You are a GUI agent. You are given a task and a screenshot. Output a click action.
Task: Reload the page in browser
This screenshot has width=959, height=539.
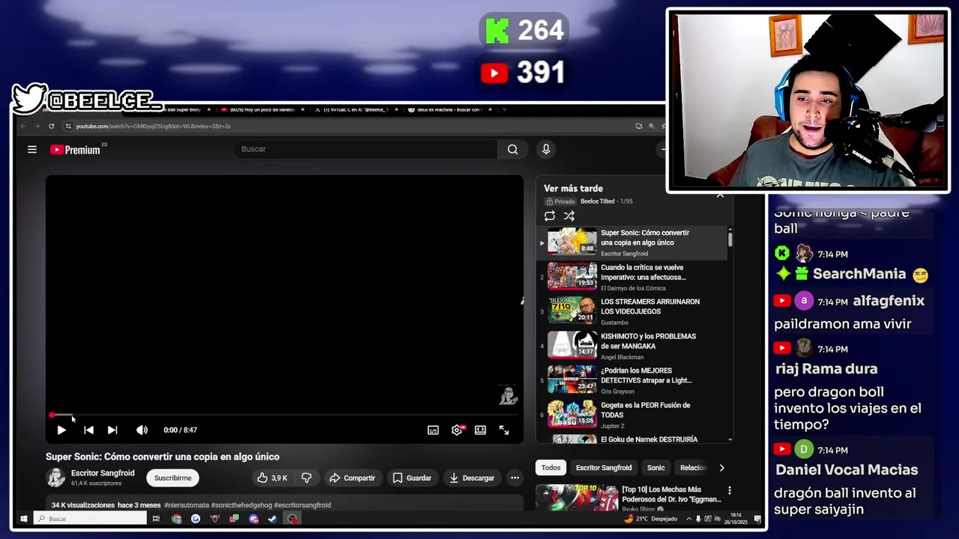(x=51, y=126)
